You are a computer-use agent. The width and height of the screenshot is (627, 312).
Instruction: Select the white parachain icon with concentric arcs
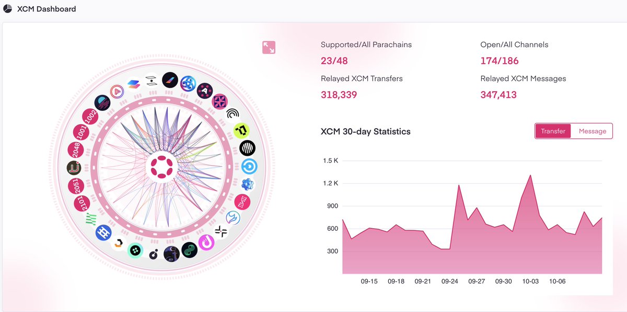pyautogui.click(x=233, y=115)
